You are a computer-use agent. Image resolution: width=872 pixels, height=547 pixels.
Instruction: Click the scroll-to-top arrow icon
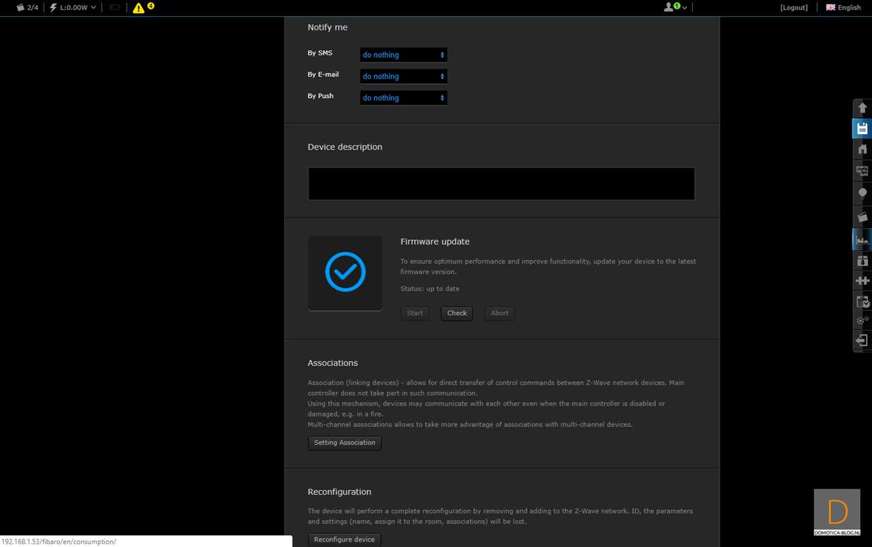[862, 108]
